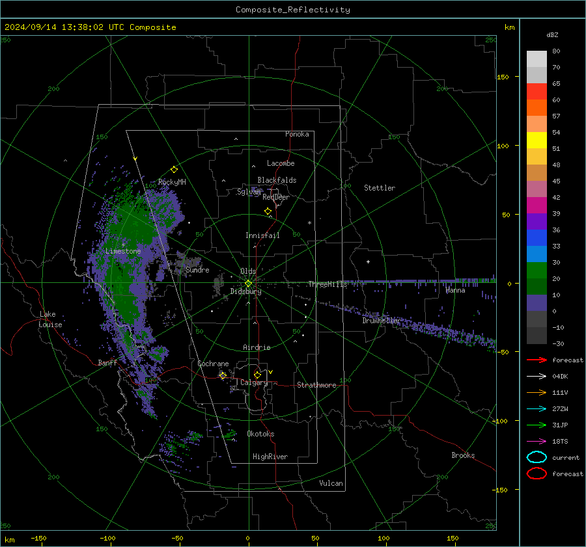Click the 'Vulcan' map label
Viewport: 586px width, 547px height.
point(331,483)
